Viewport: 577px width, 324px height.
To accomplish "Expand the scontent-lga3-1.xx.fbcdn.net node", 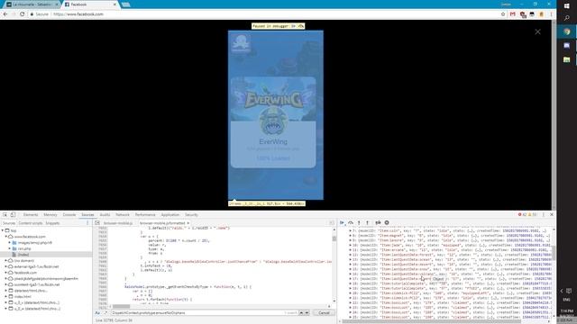I will tap(6, 284).
